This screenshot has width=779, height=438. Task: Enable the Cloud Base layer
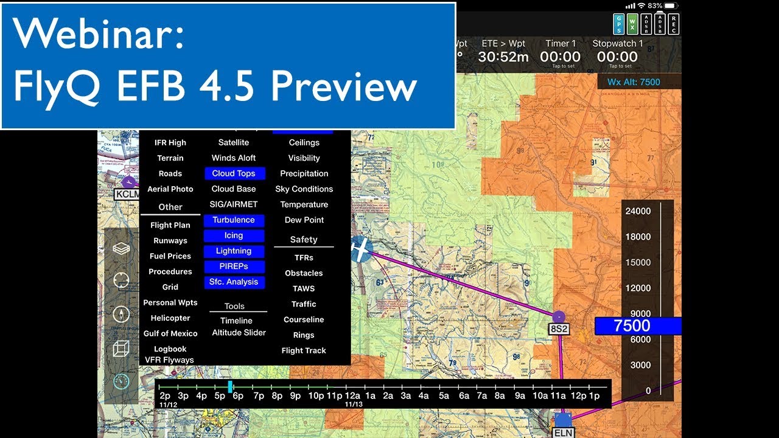click(x=234, y=189)
